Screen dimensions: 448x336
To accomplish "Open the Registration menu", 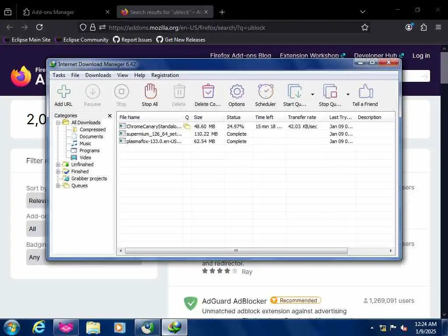I will [x=165, y=75].
